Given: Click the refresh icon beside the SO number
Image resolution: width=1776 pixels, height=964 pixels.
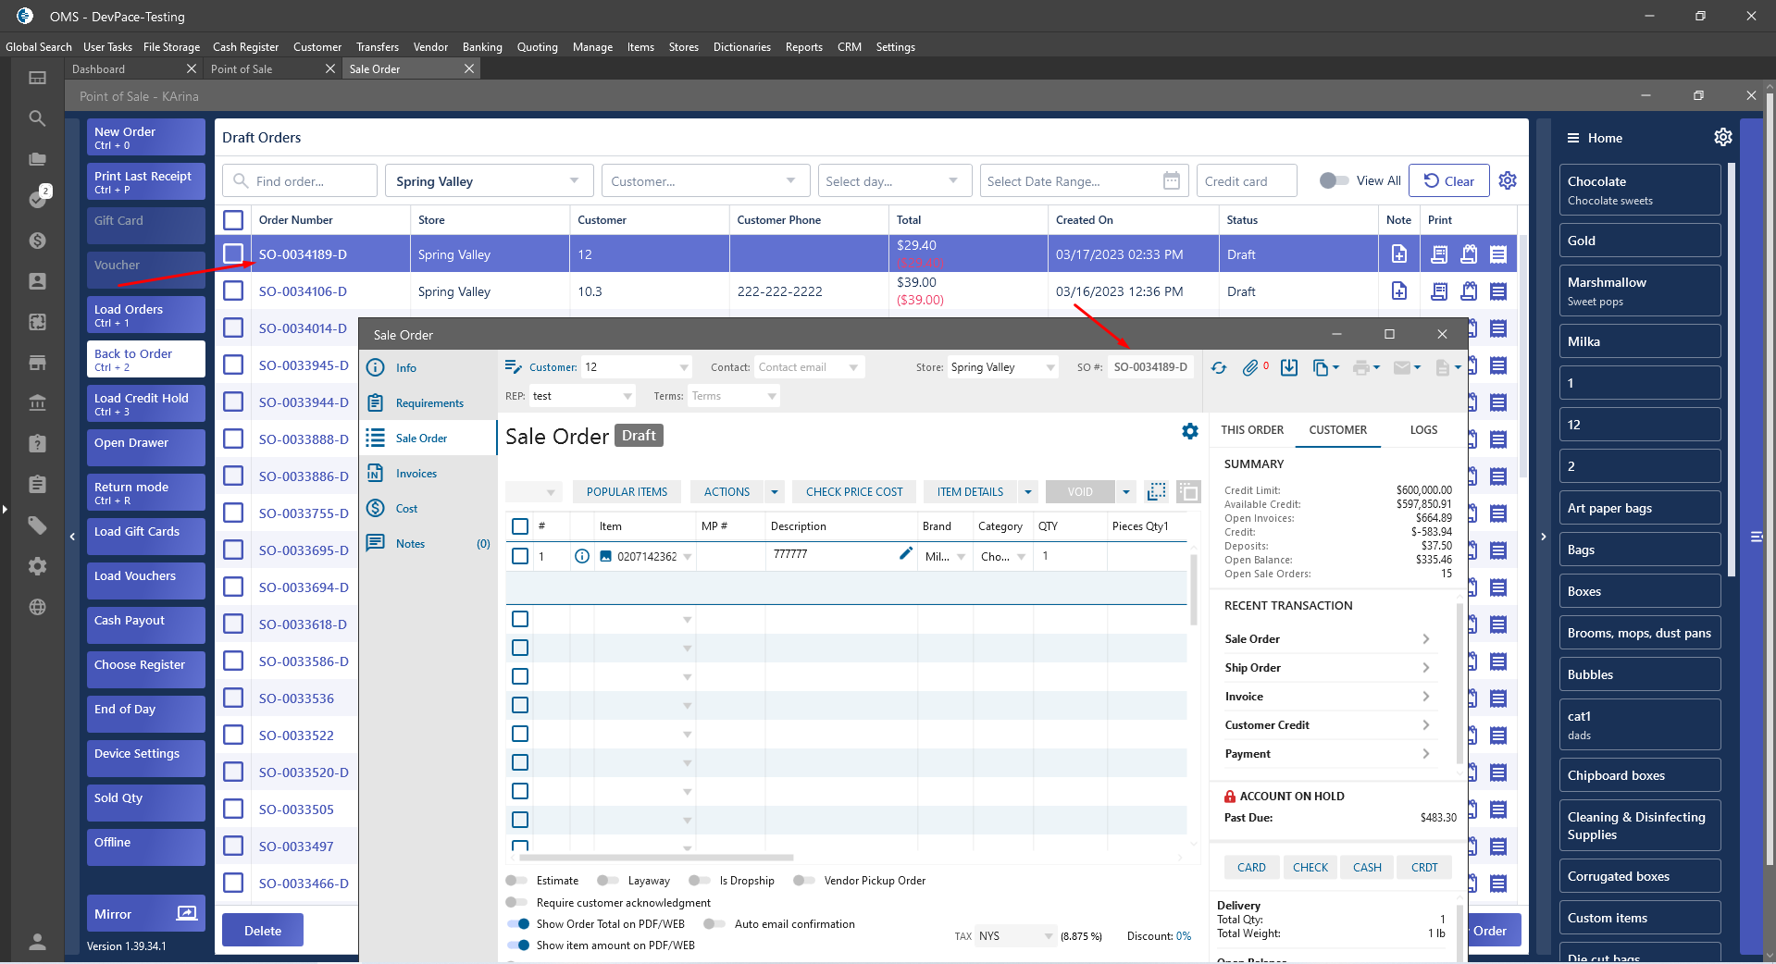Looking at the screenshot, I should [x=1219, y=368].
